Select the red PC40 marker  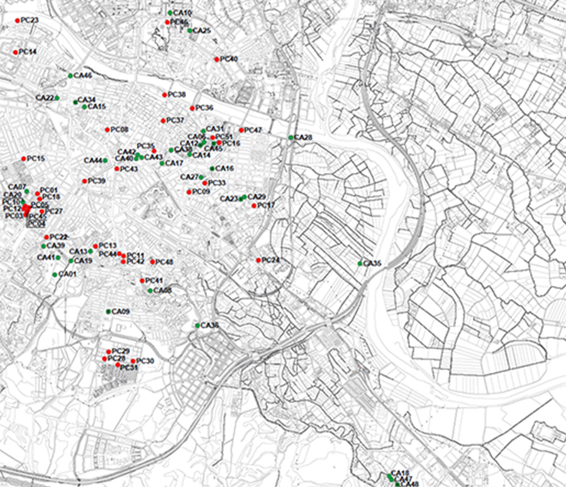click(x=217, y=59)
